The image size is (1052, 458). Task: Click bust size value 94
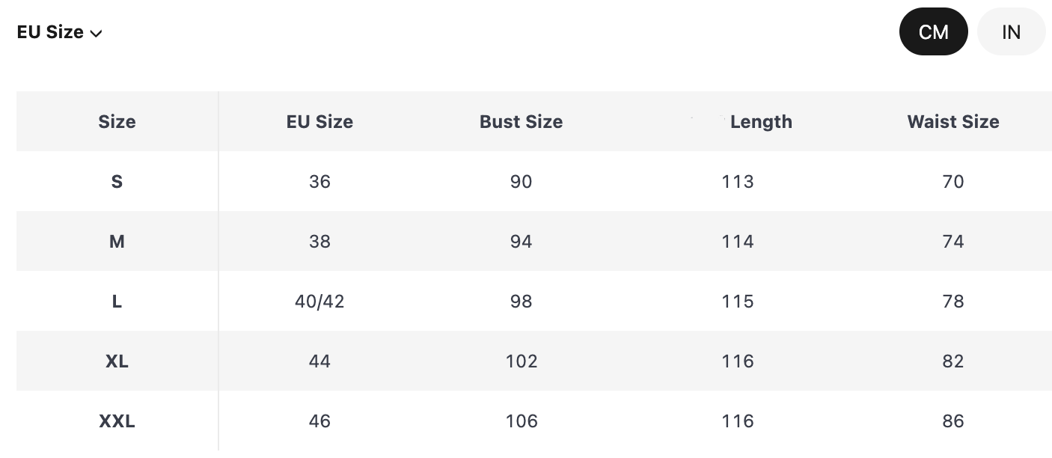(x=521, y=241)
